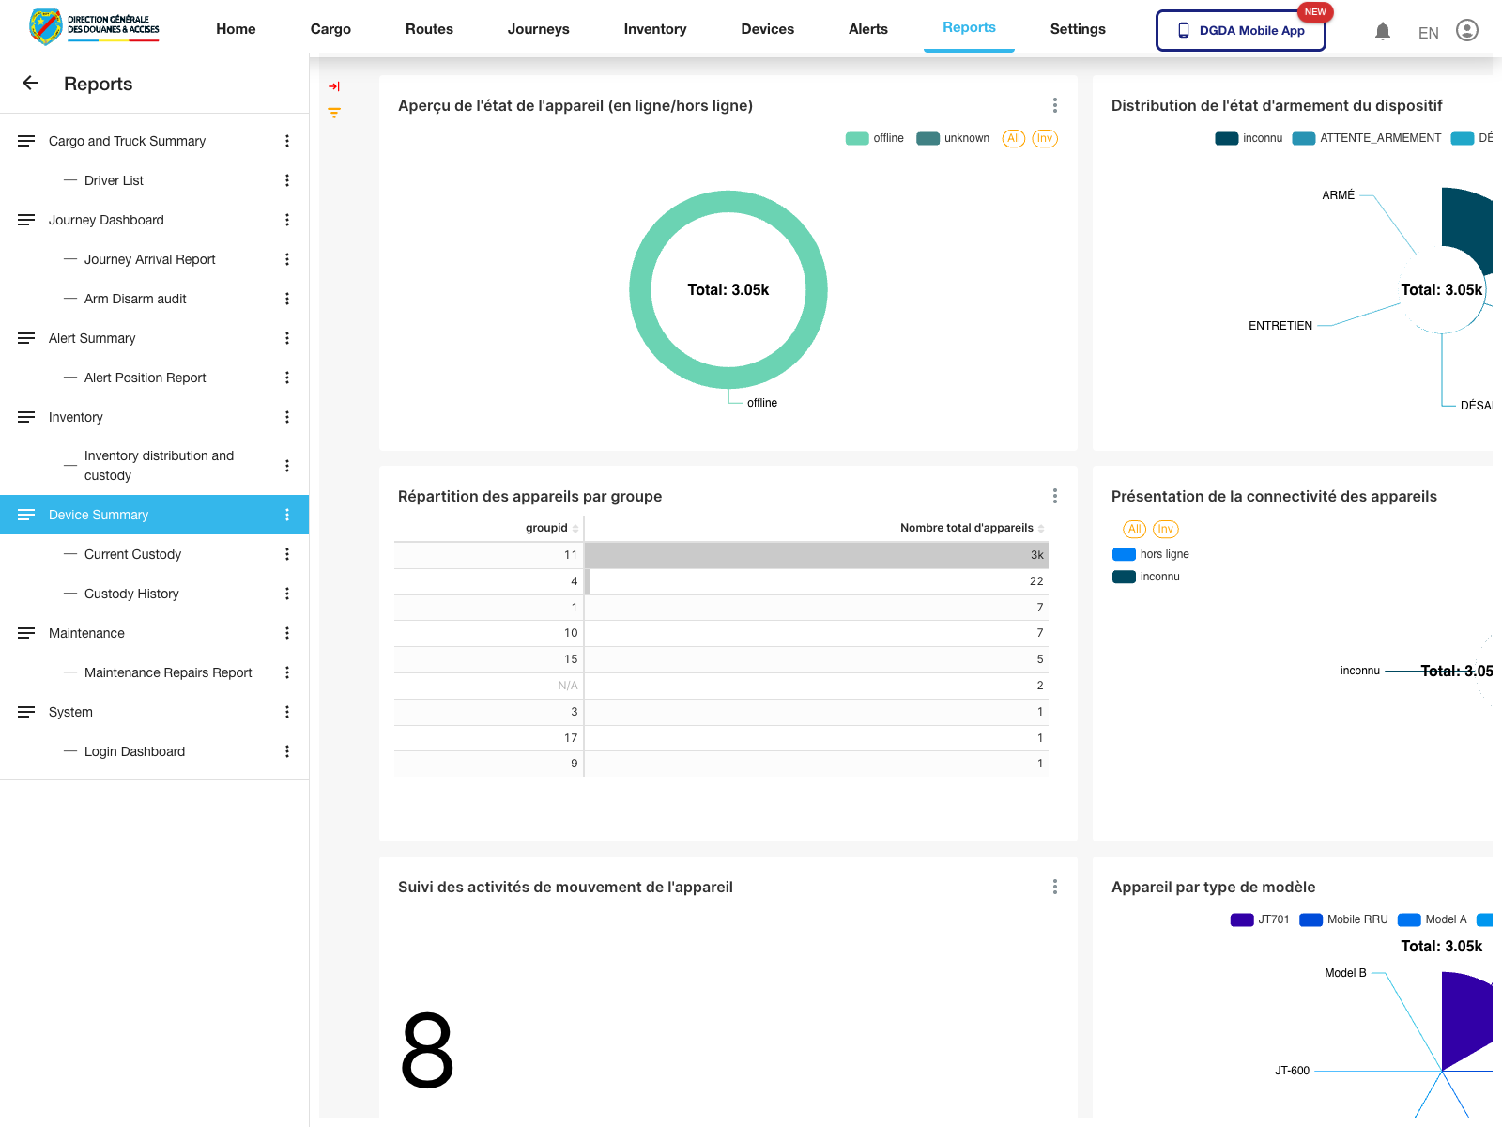Open the Maintenance Repairs Report
The image size is (1502, 1127).
coord(167,672)
